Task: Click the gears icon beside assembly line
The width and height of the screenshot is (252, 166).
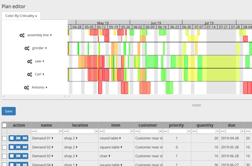Action: pyautogui.click(x=22, y=35)
